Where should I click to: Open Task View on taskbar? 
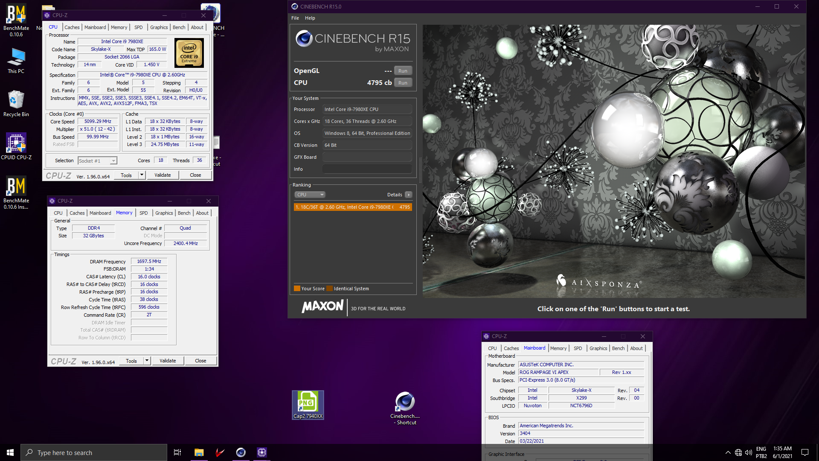(177, 452)
